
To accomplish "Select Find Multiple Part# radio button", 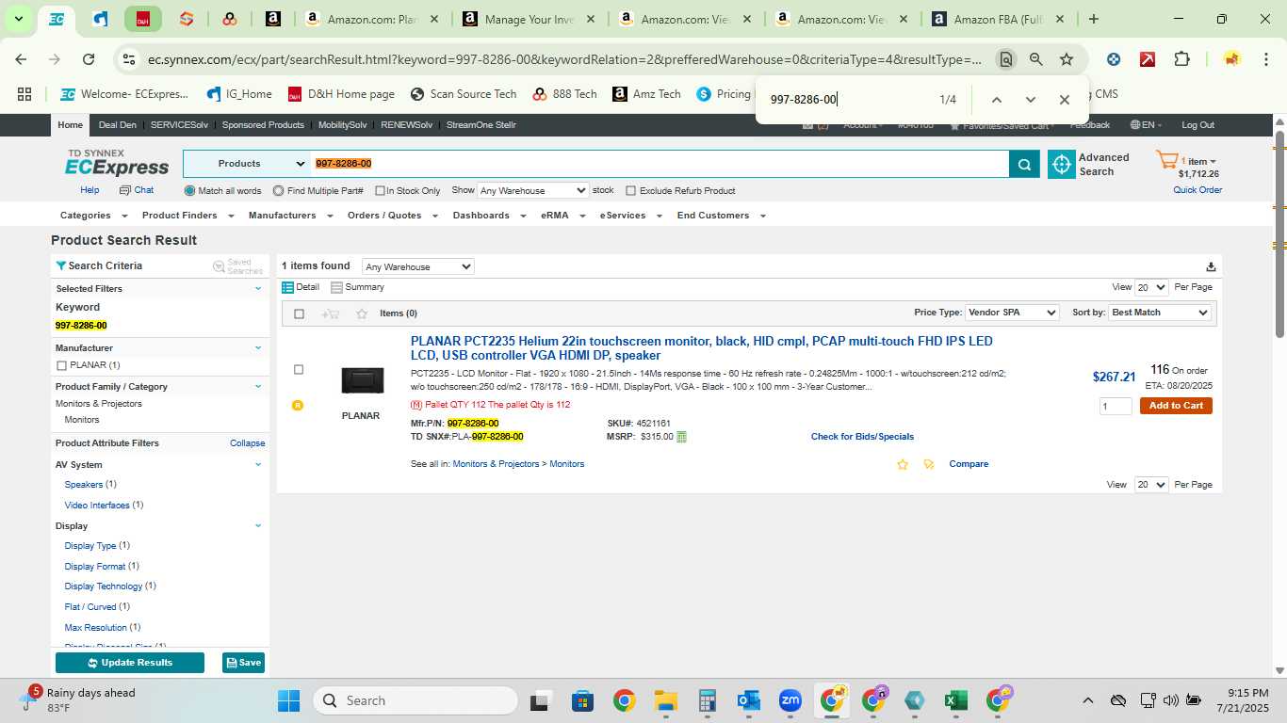I will tap(278, 191).
